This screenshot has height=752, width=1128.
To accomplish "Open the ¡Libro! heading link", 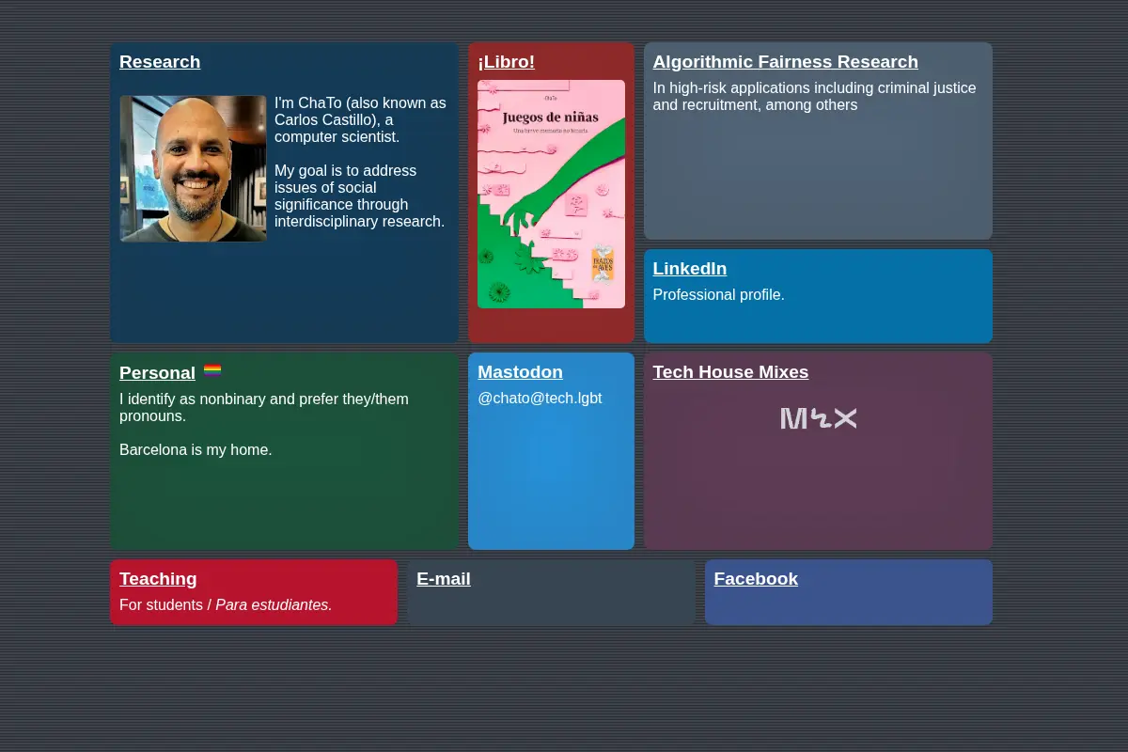I will click(506, 62).
